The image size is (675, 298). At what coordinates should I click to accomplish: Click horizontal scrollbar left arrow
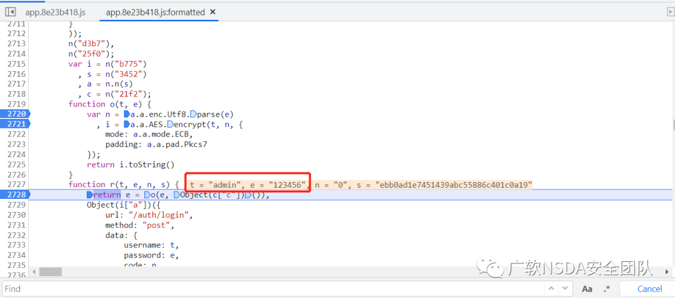point(34,272)
